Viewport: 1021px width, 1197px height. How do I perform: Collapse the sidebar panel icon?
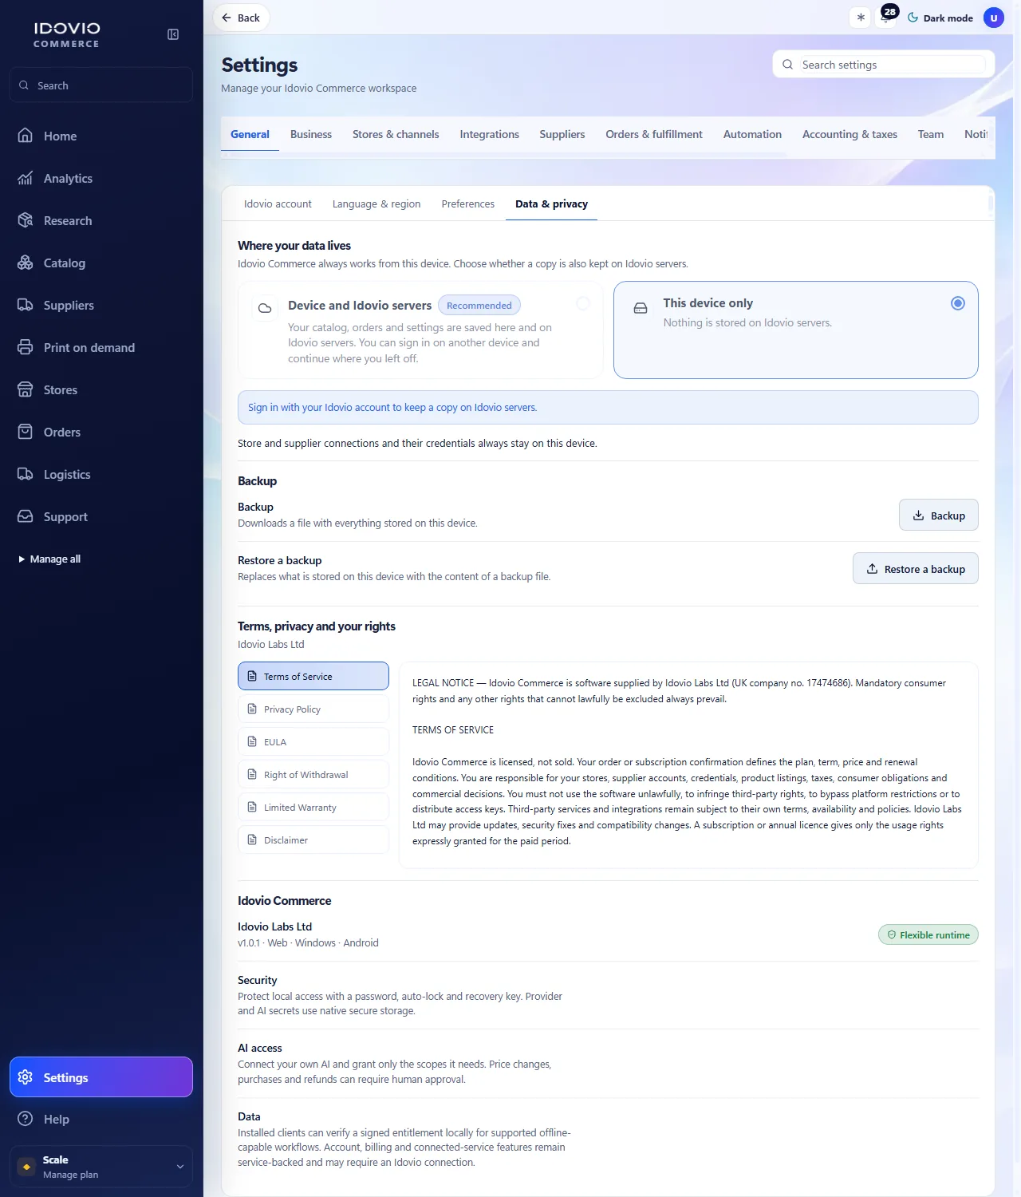173,34
